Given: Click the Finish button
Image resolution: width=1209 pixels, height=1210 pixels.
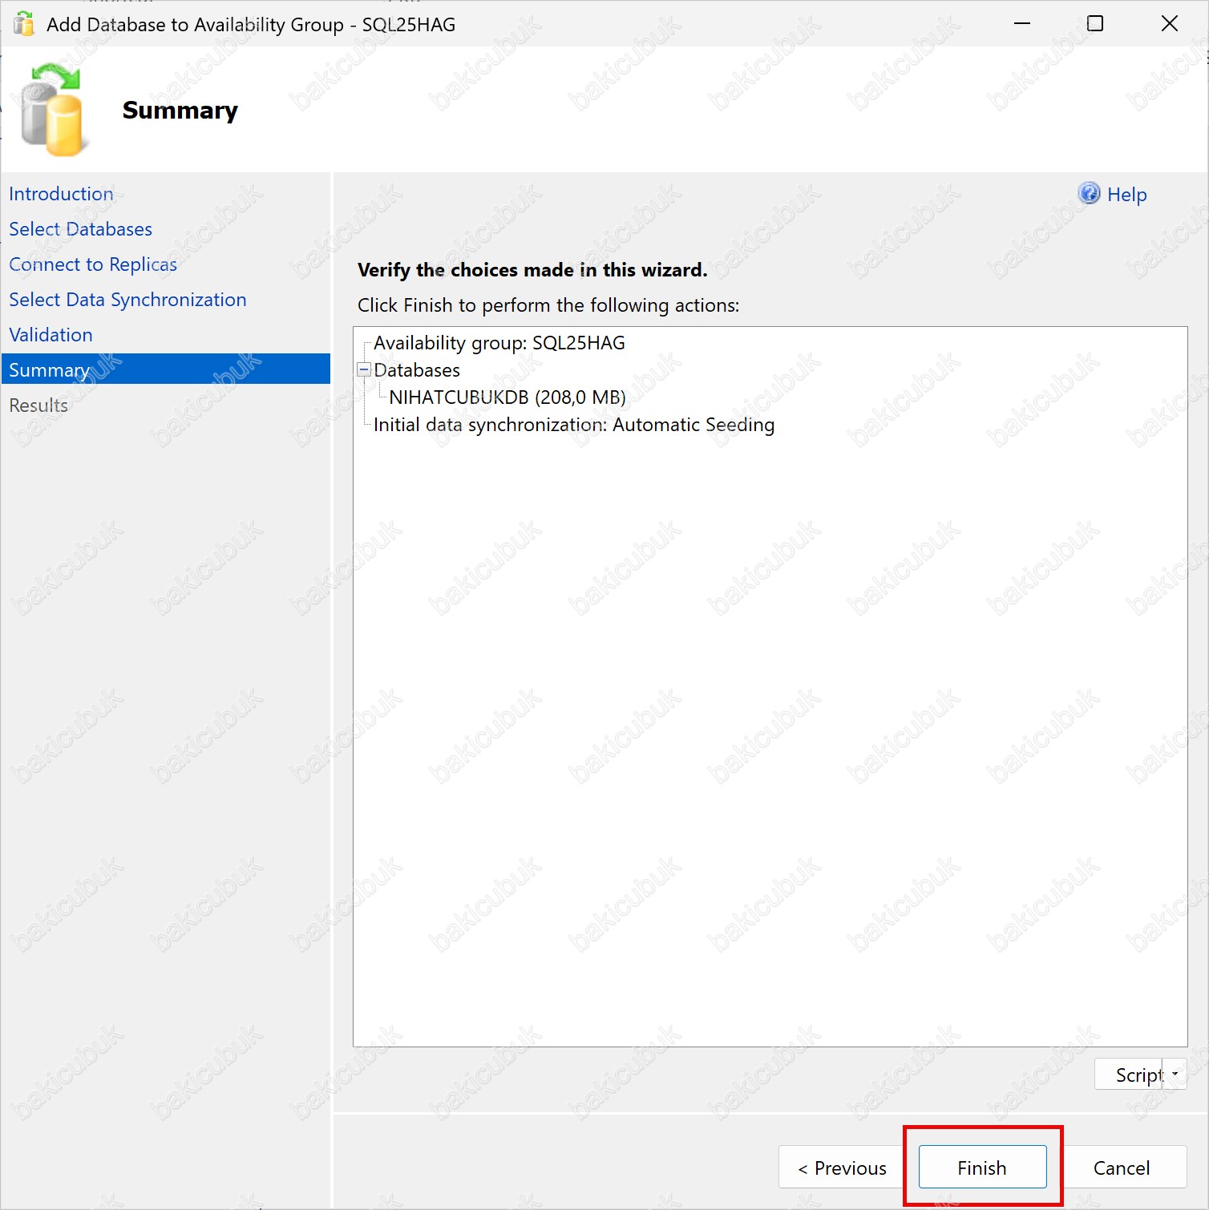Looking at the screenshot, I should 982,1168.
